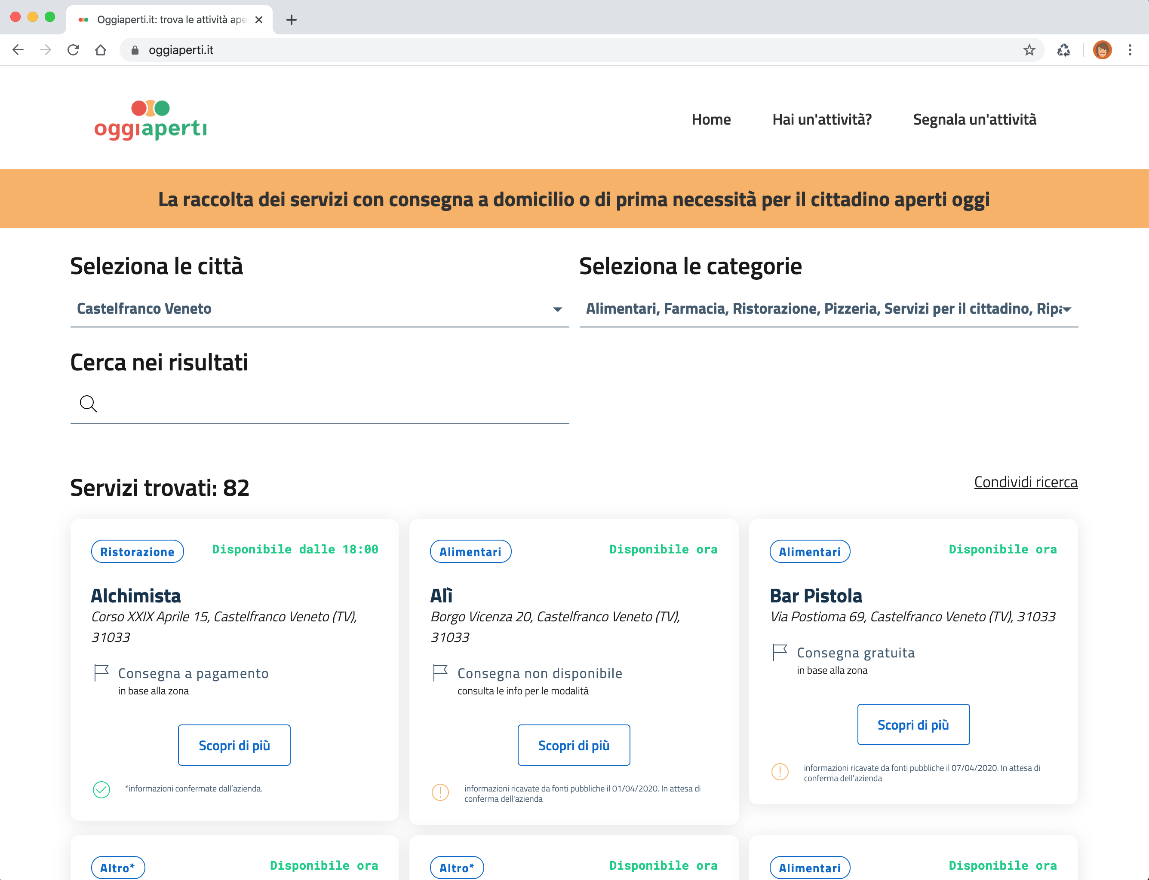Expand the categories dropdown arrow
Viewport: 1149px width, 880px height.
click(1067, 309)
